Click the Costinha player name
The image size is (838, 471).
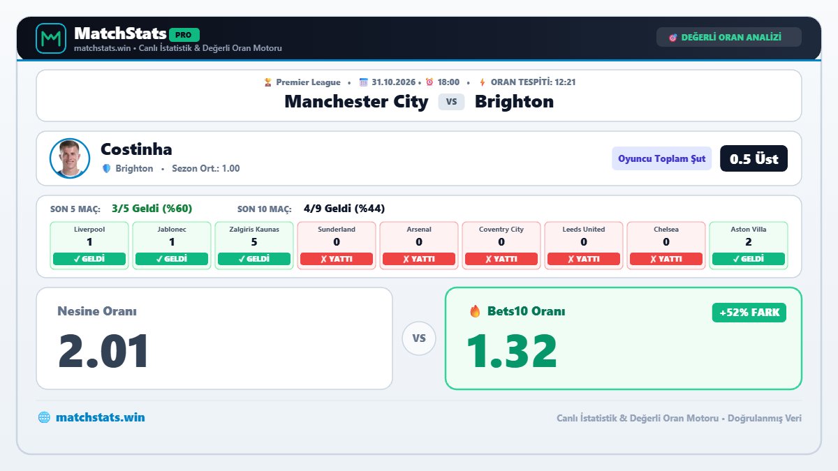(x=136, y=149)
